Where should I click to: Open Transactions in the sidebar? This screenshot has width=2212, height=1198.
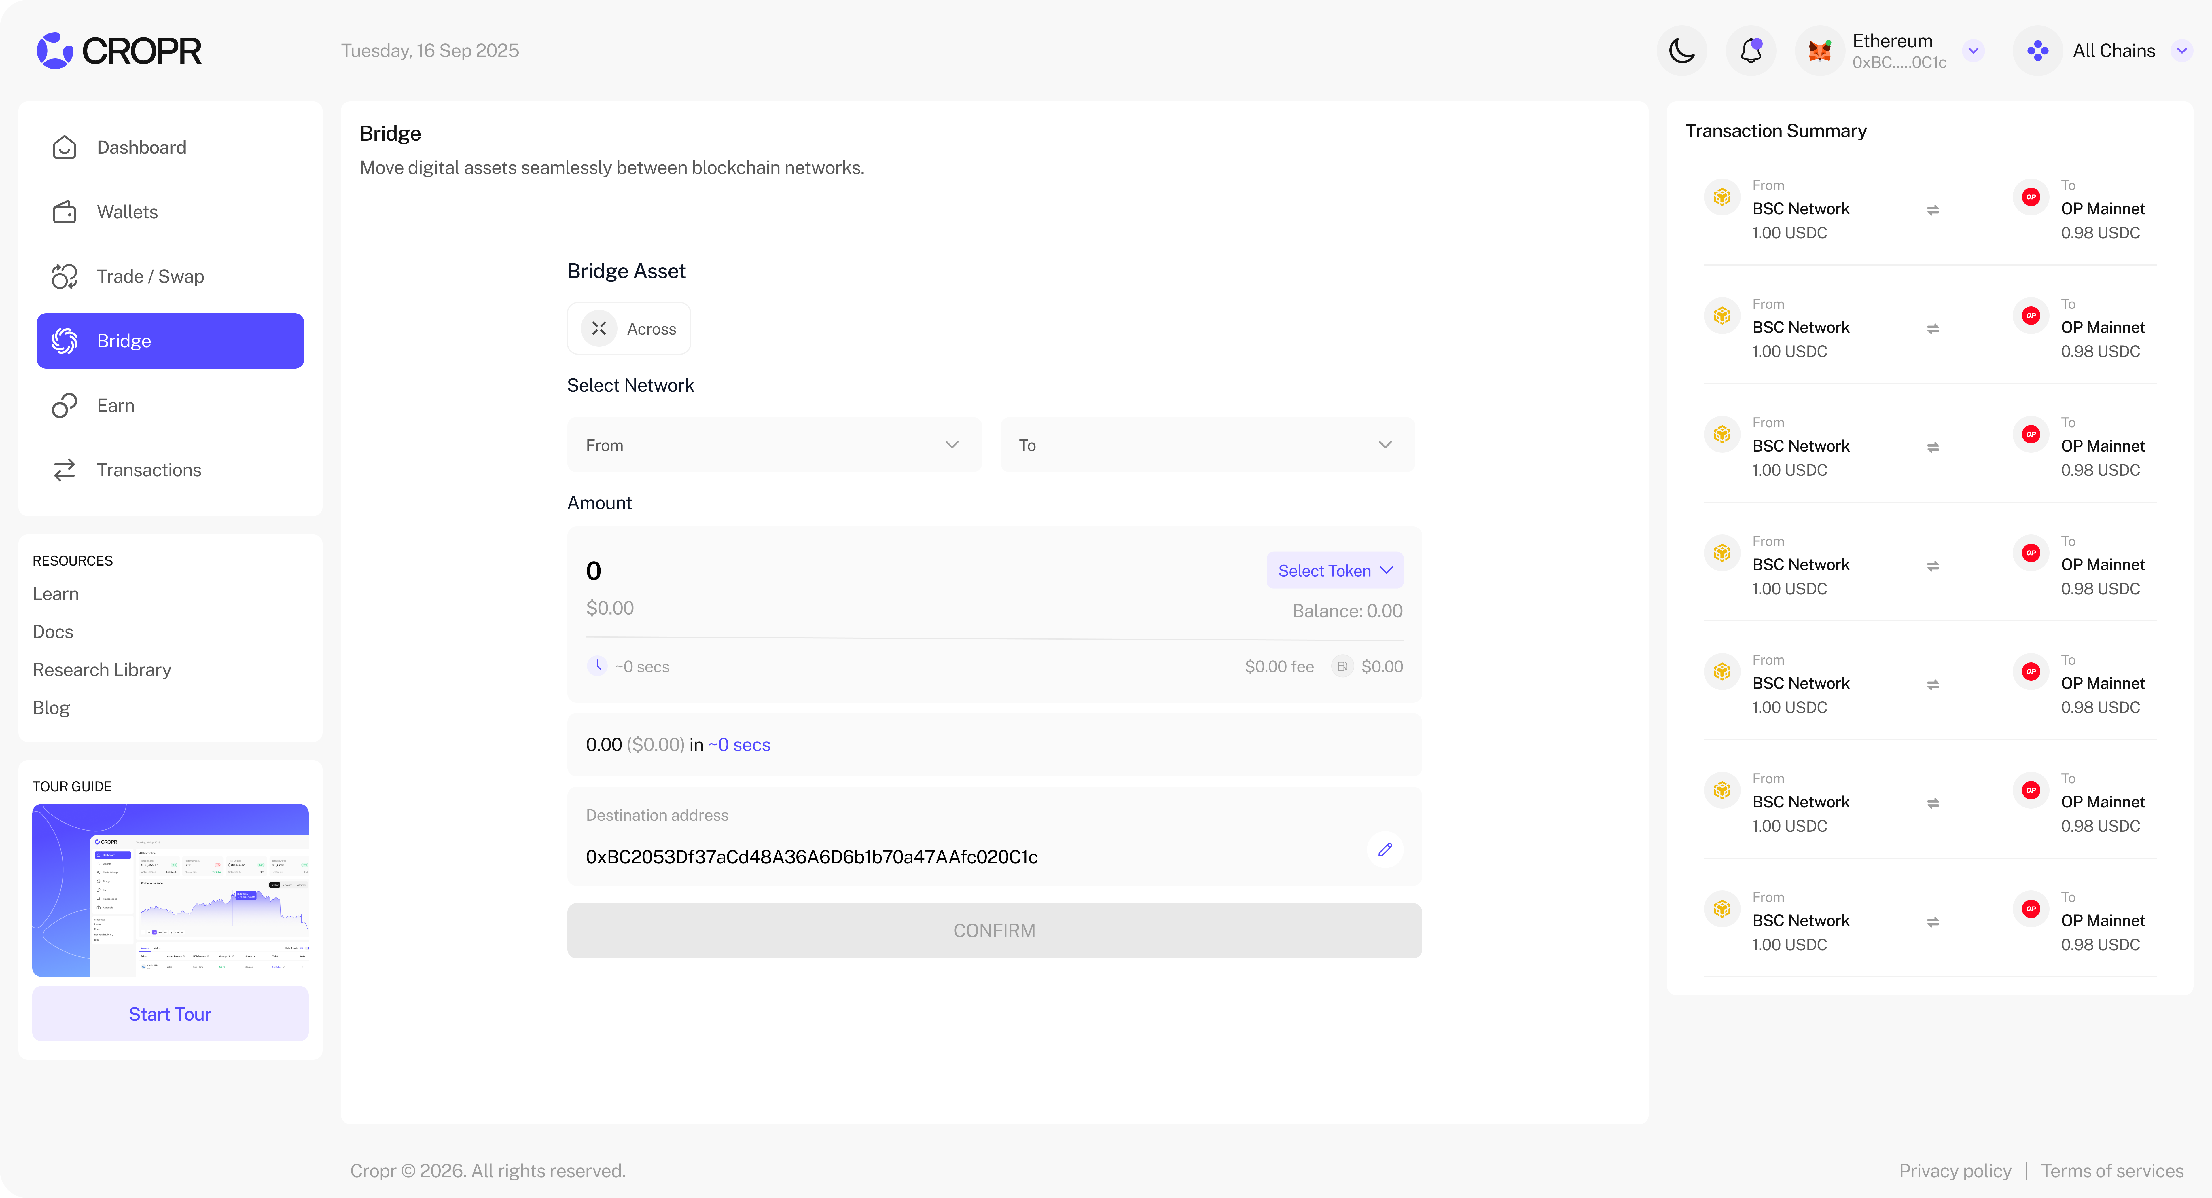(x=170, y=470)
